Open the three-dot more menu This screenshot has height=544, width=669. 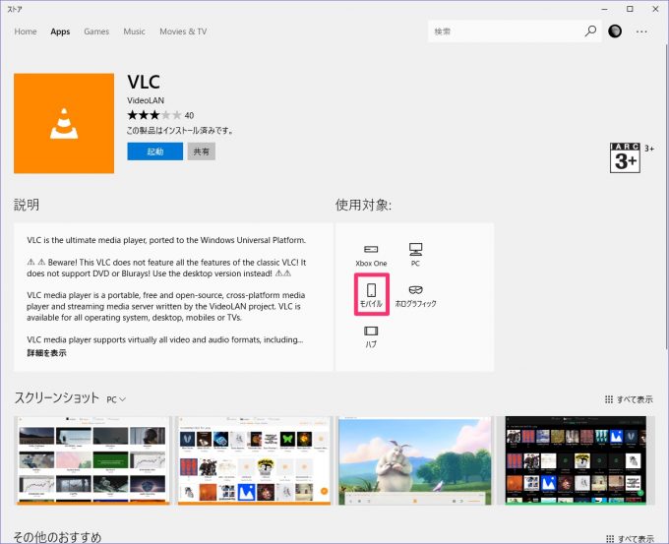tap(641, 31)
